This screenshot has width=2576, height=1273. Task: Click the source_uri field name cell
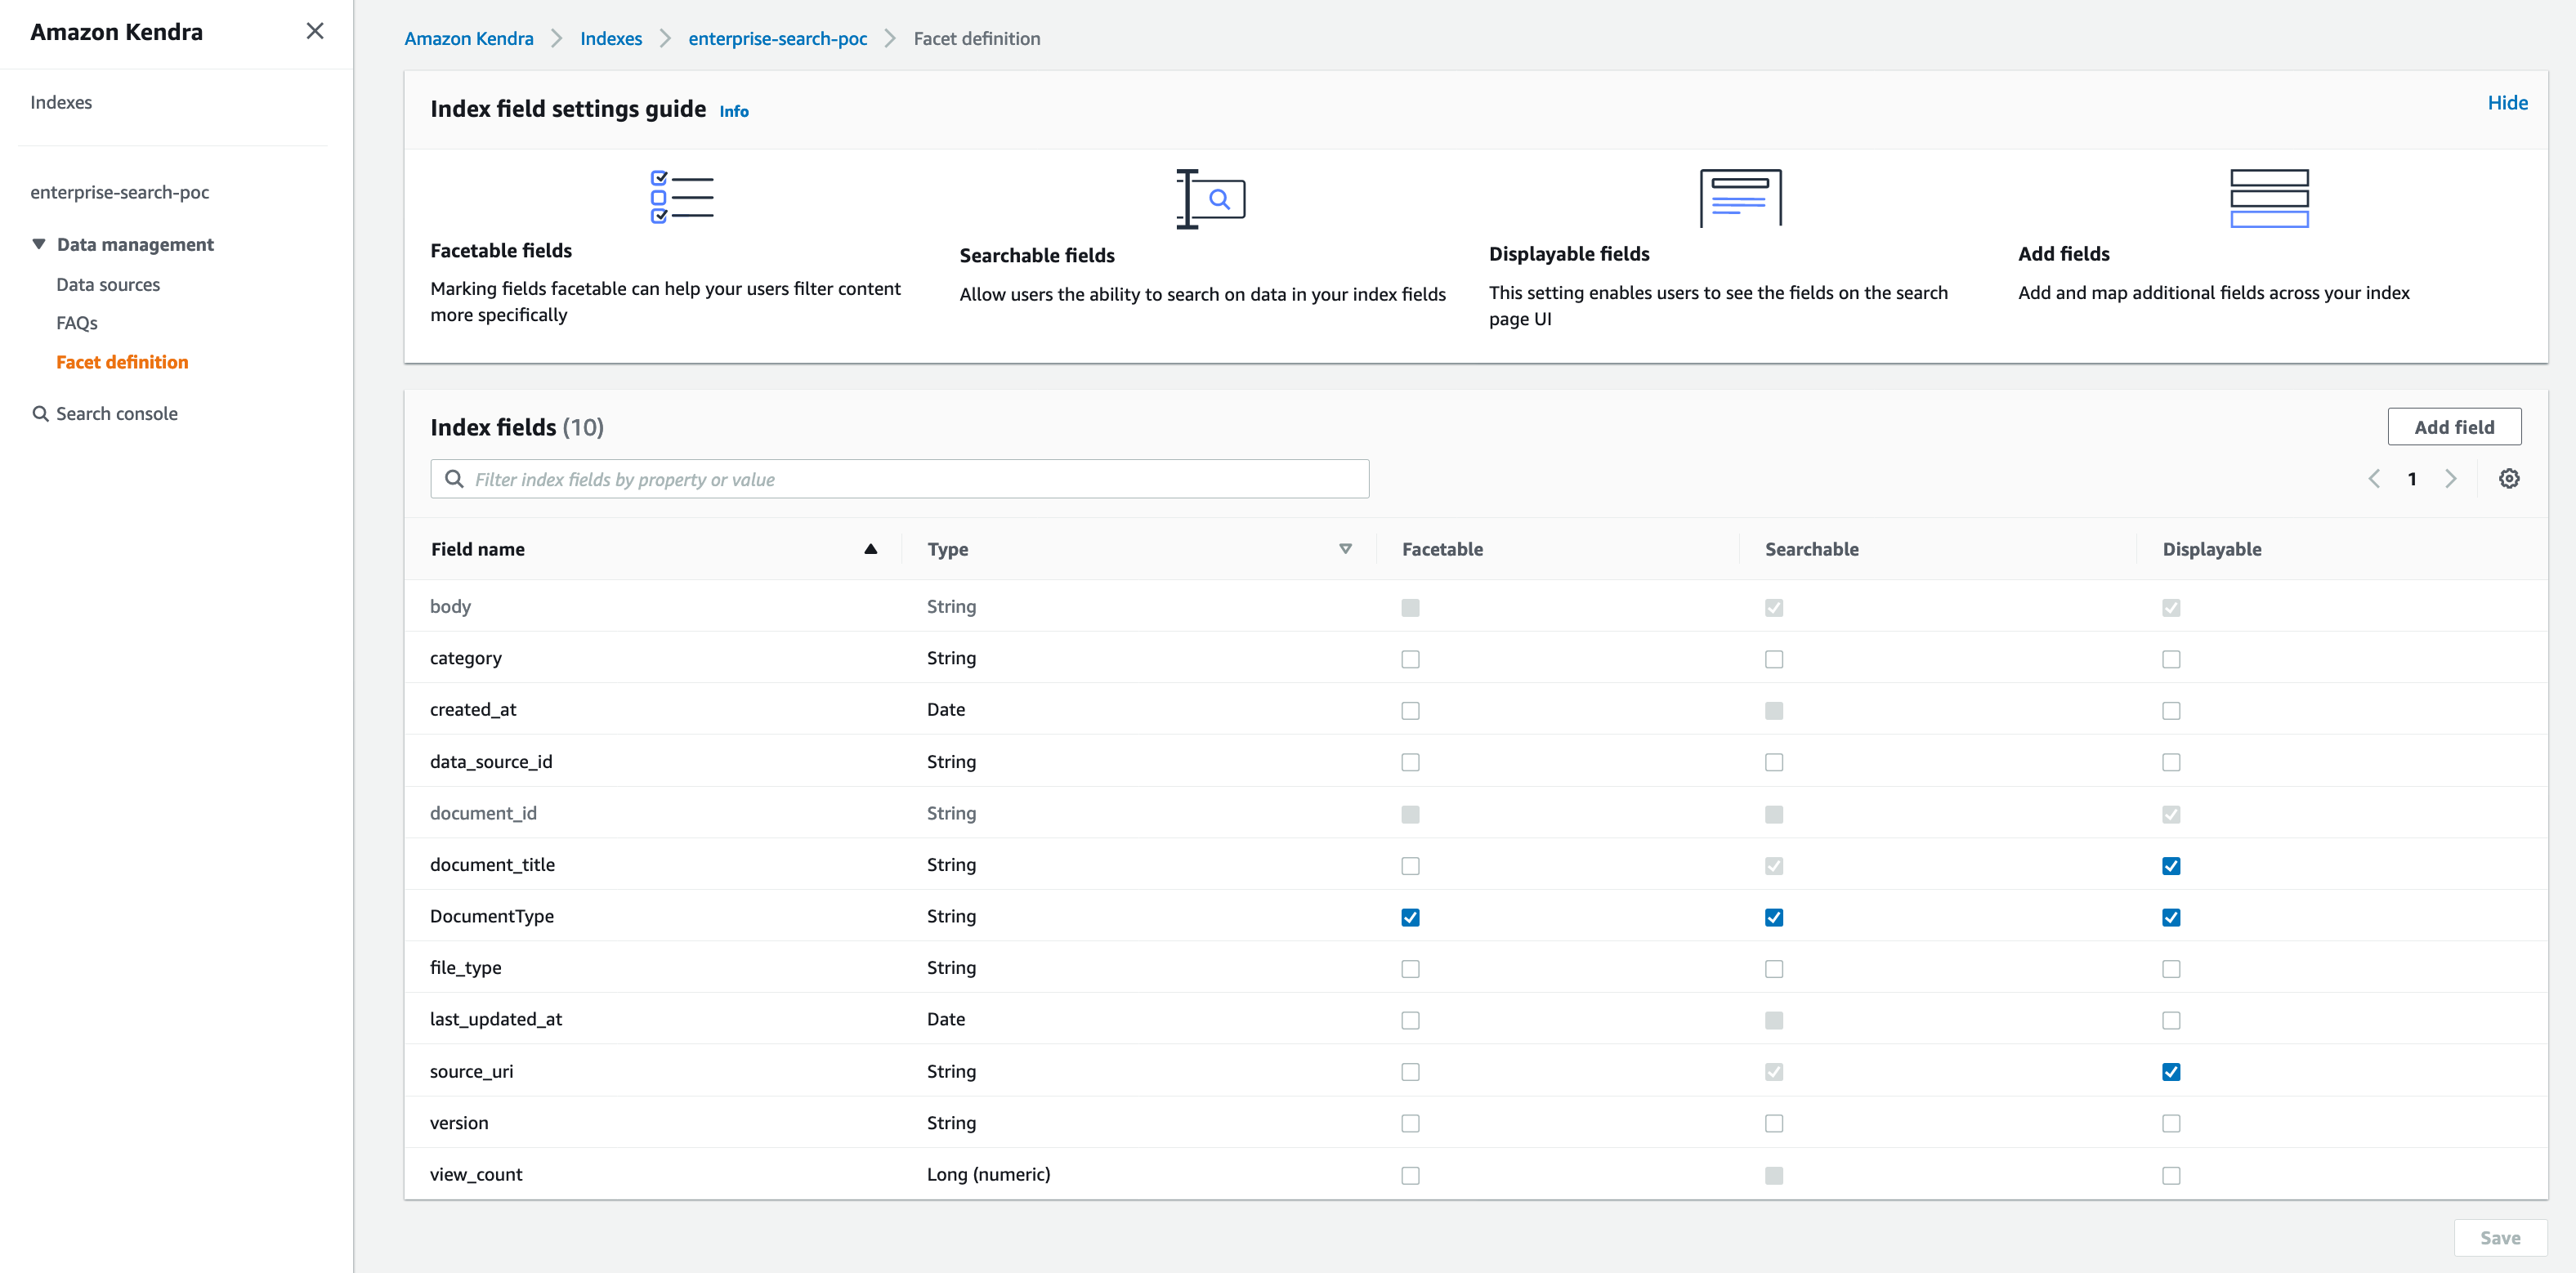472,1071
